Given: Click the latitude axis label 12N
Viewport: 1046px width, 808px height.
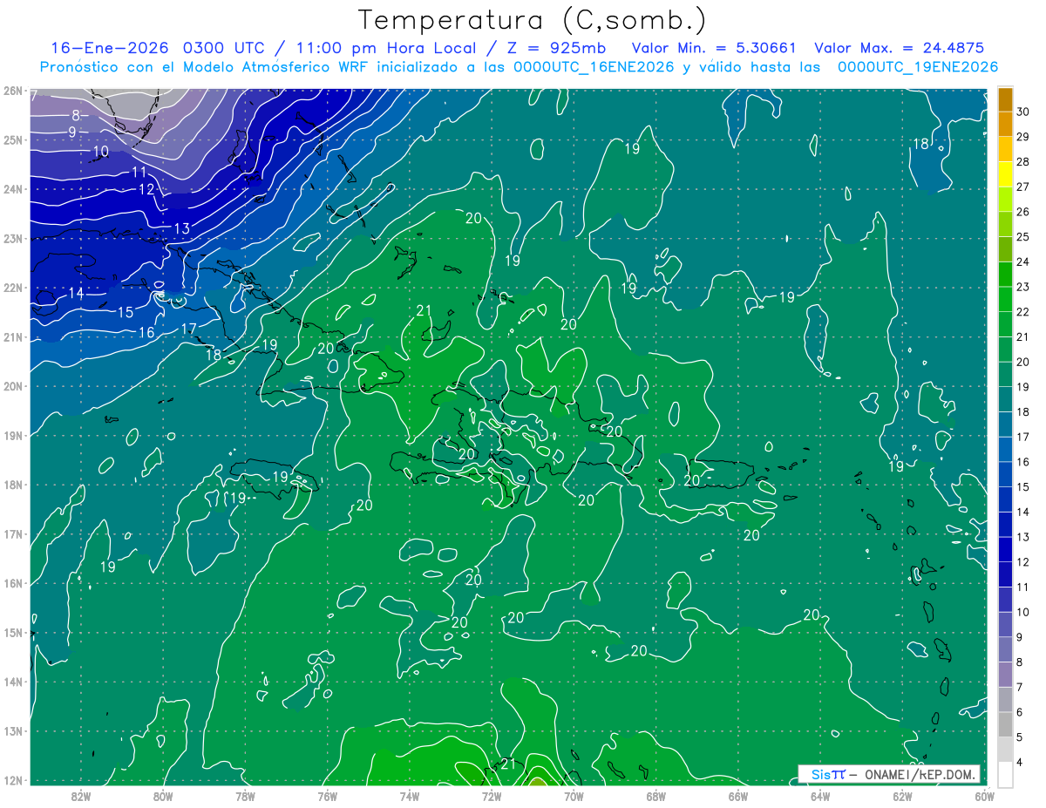Looking at the screenshot, I should pos(12,780).
